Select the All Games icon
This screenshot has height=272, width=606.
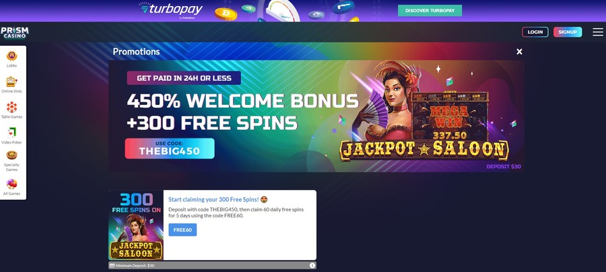click(x=11, y=184)
